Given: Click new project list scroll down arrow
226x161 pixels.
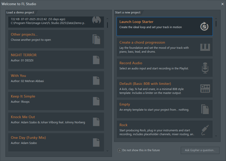Looking at the screenshot, I should point(216,136).
